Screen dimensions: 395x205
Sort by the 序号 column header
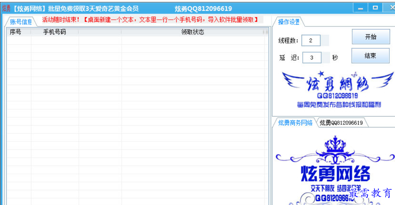coord(19,32)
